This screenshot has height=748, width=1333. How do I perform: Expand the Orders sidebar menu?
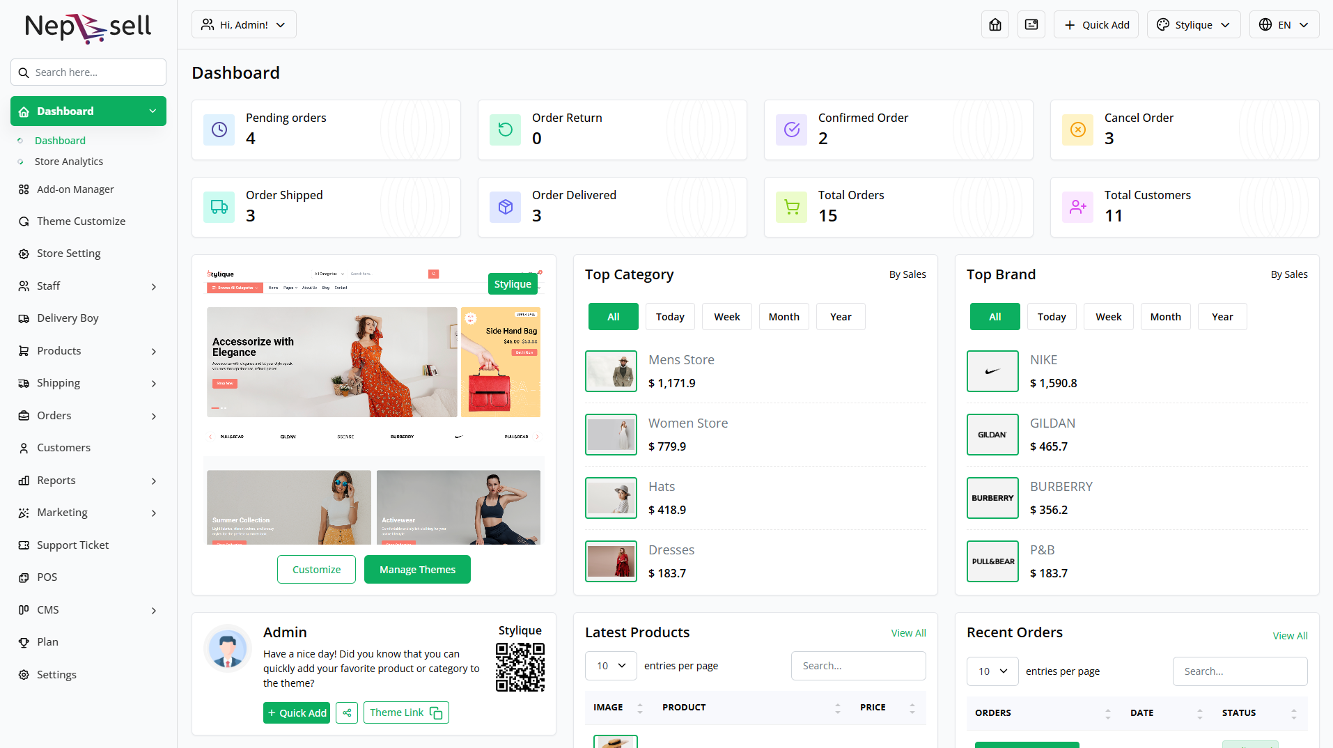point(88,416)
